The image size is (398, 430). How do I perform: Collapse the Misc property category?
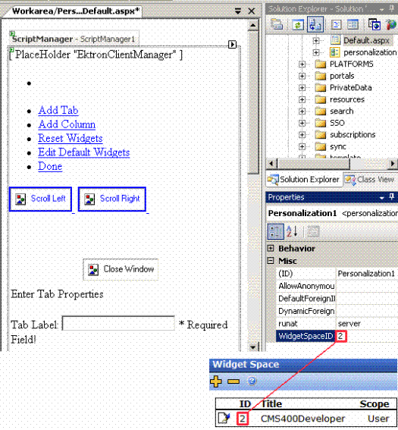tap(271, 261)
